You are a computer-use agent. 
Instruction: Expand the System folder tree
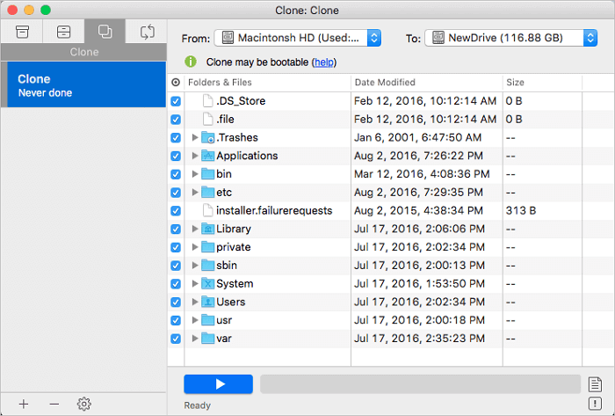[195, 284]
